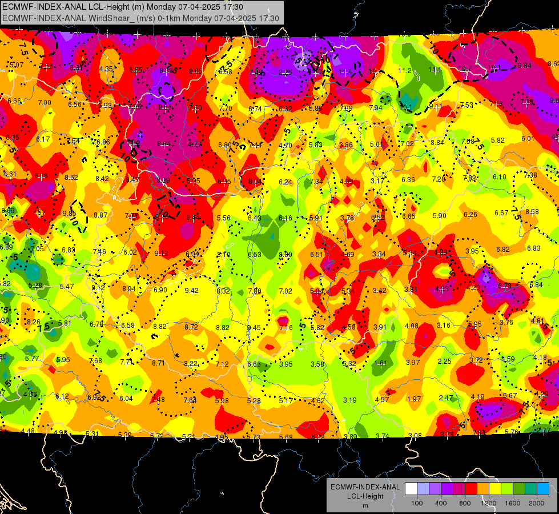Image resolution: width=559 pixels, height=514 pixels.
Task: Click the wind shear value '6.26'
Action: pos(470,214)
